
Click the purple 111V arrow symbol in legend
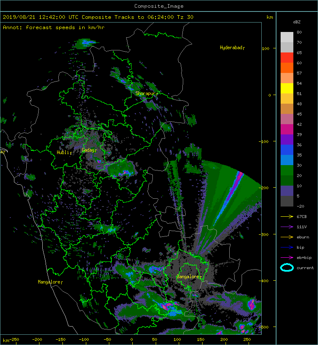(287, 227)
